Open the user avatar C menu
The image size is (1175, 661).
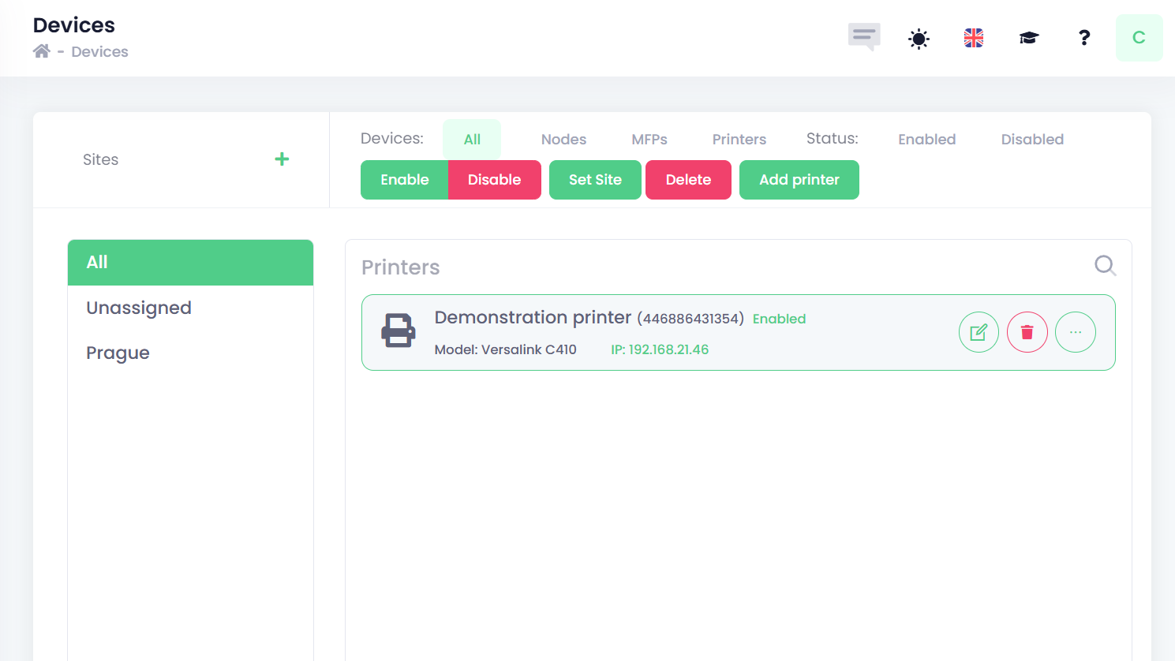click(1139, 38)
